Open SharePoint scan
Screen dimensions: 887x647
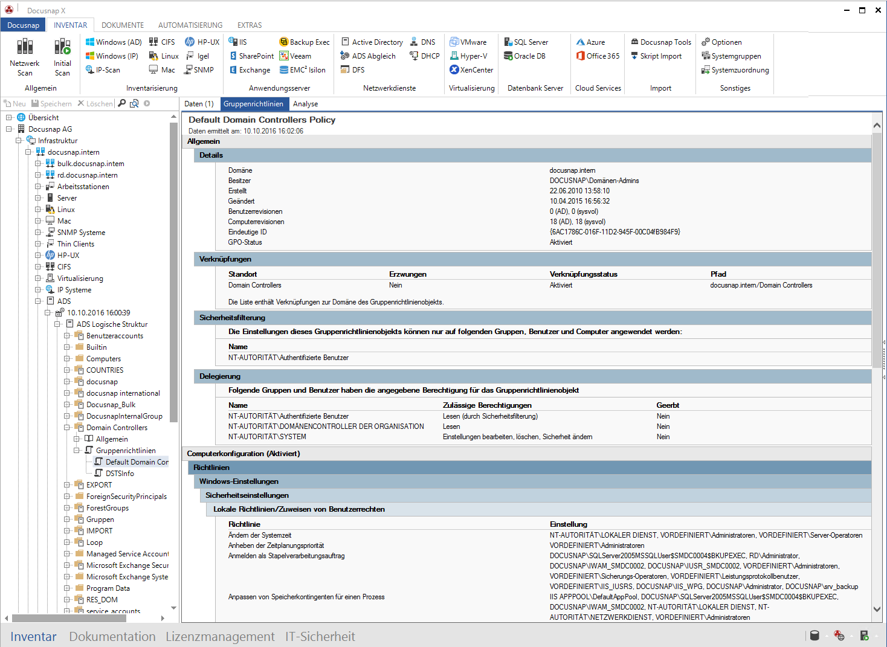[x=251, y=56]
